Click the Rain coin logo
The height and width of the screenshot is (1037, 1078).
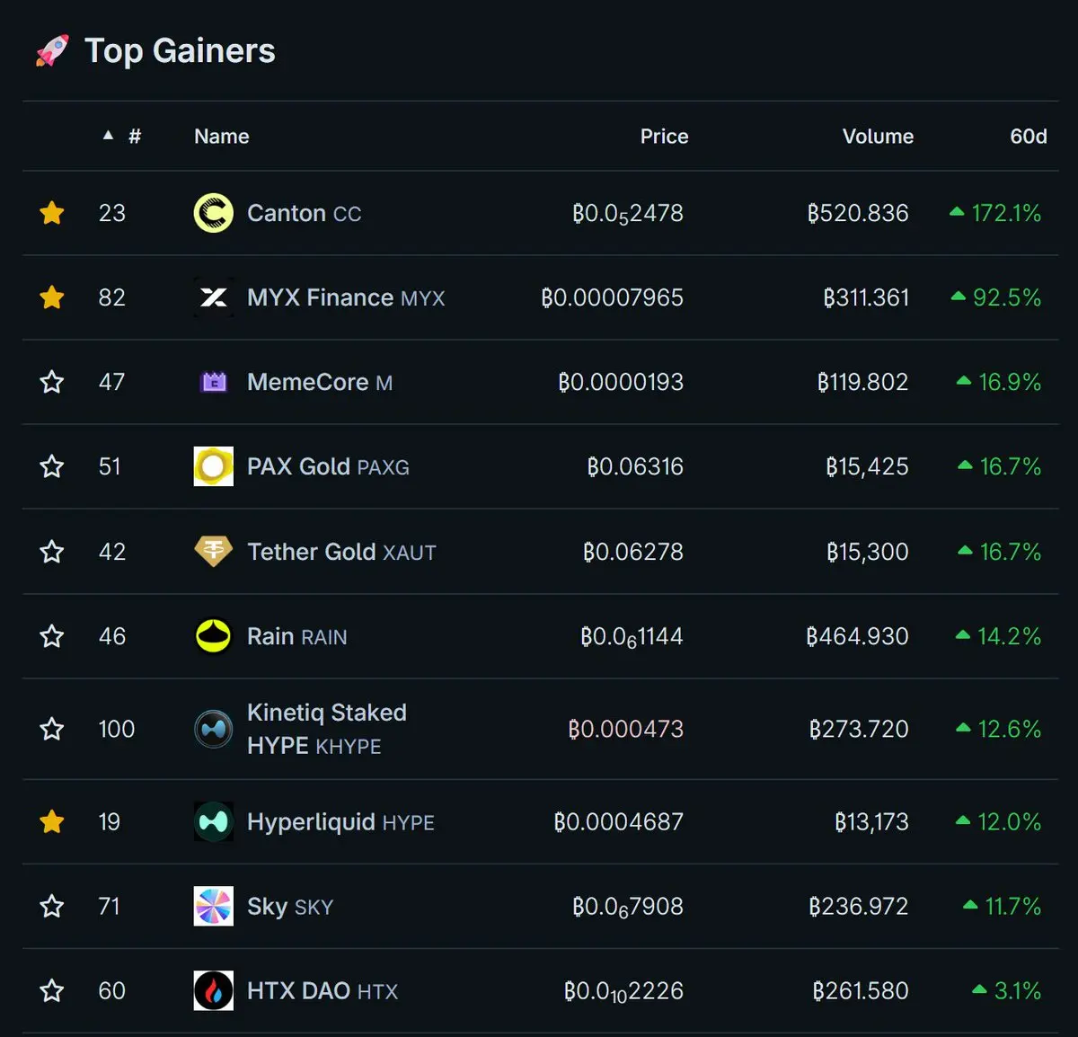[x=214, y=636]
